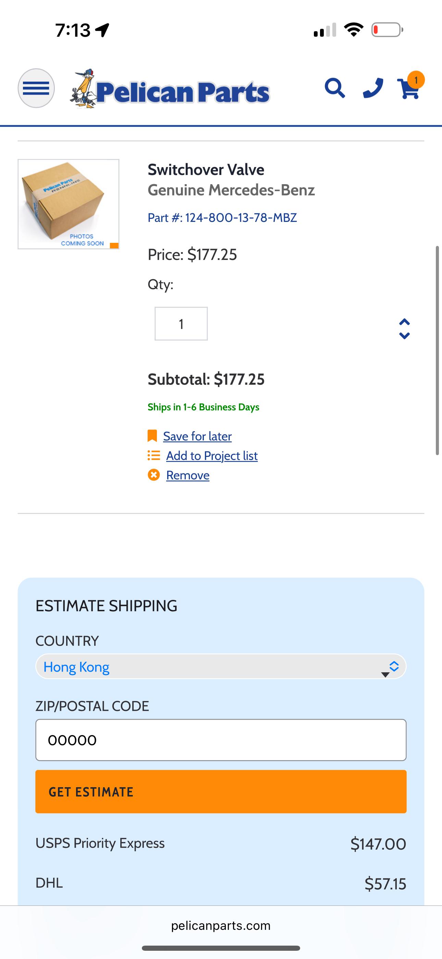Tap the orange project list icon
Image resolution: width=442 pixels, height=959 pixels.
point(154,455)
